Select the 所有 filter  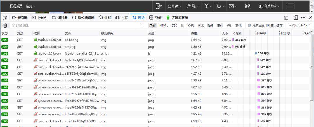tap(152, 26)
